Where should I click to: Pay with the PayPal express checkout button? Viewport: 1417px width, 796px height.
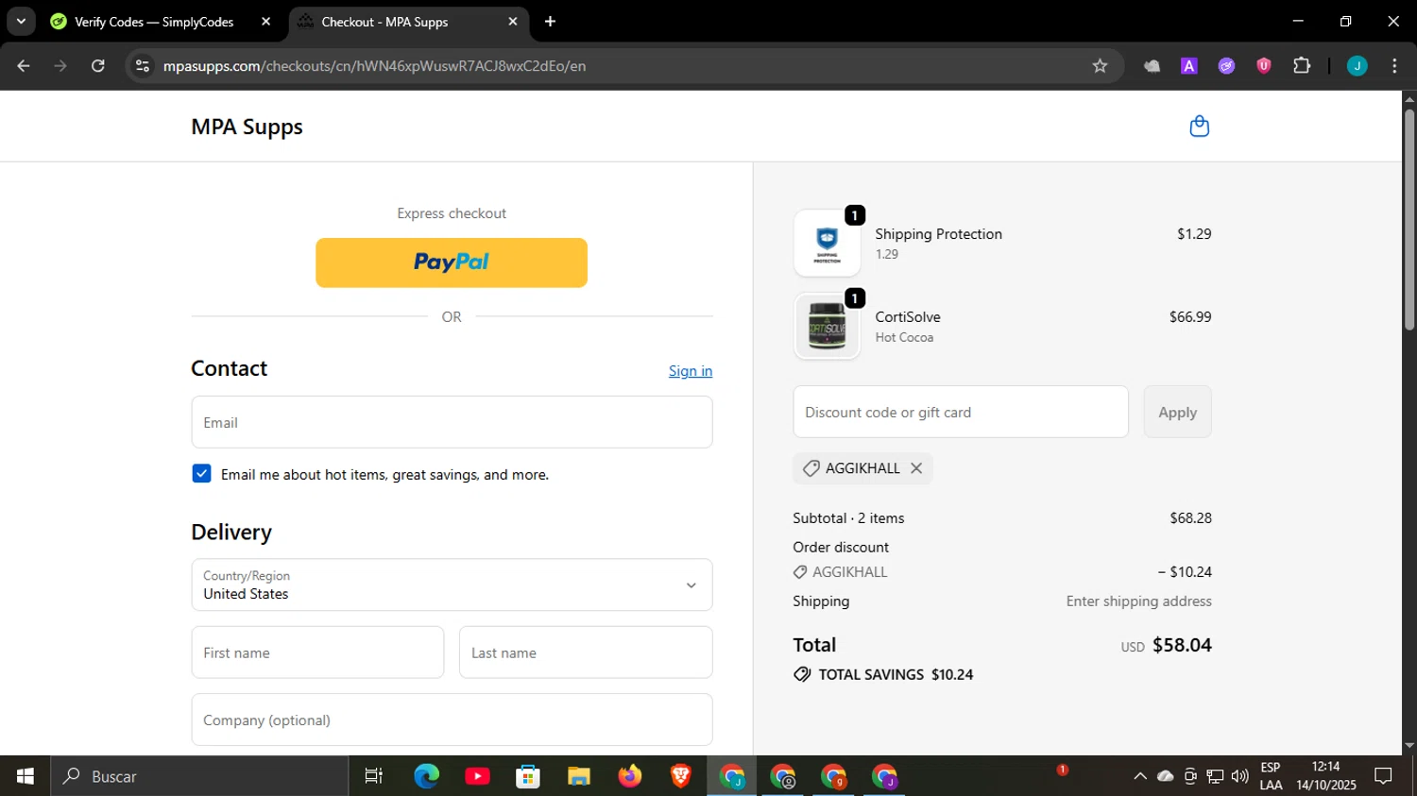452,263
